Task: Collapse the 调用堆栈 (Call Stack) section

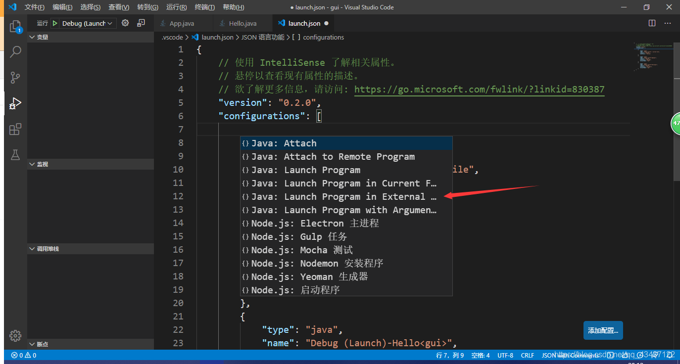Action: coord(92,249)
